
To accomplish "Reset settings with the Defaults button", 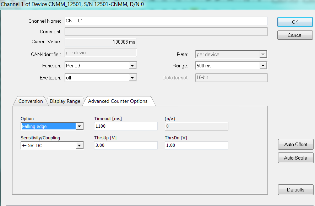I will [x=295, y=190].
